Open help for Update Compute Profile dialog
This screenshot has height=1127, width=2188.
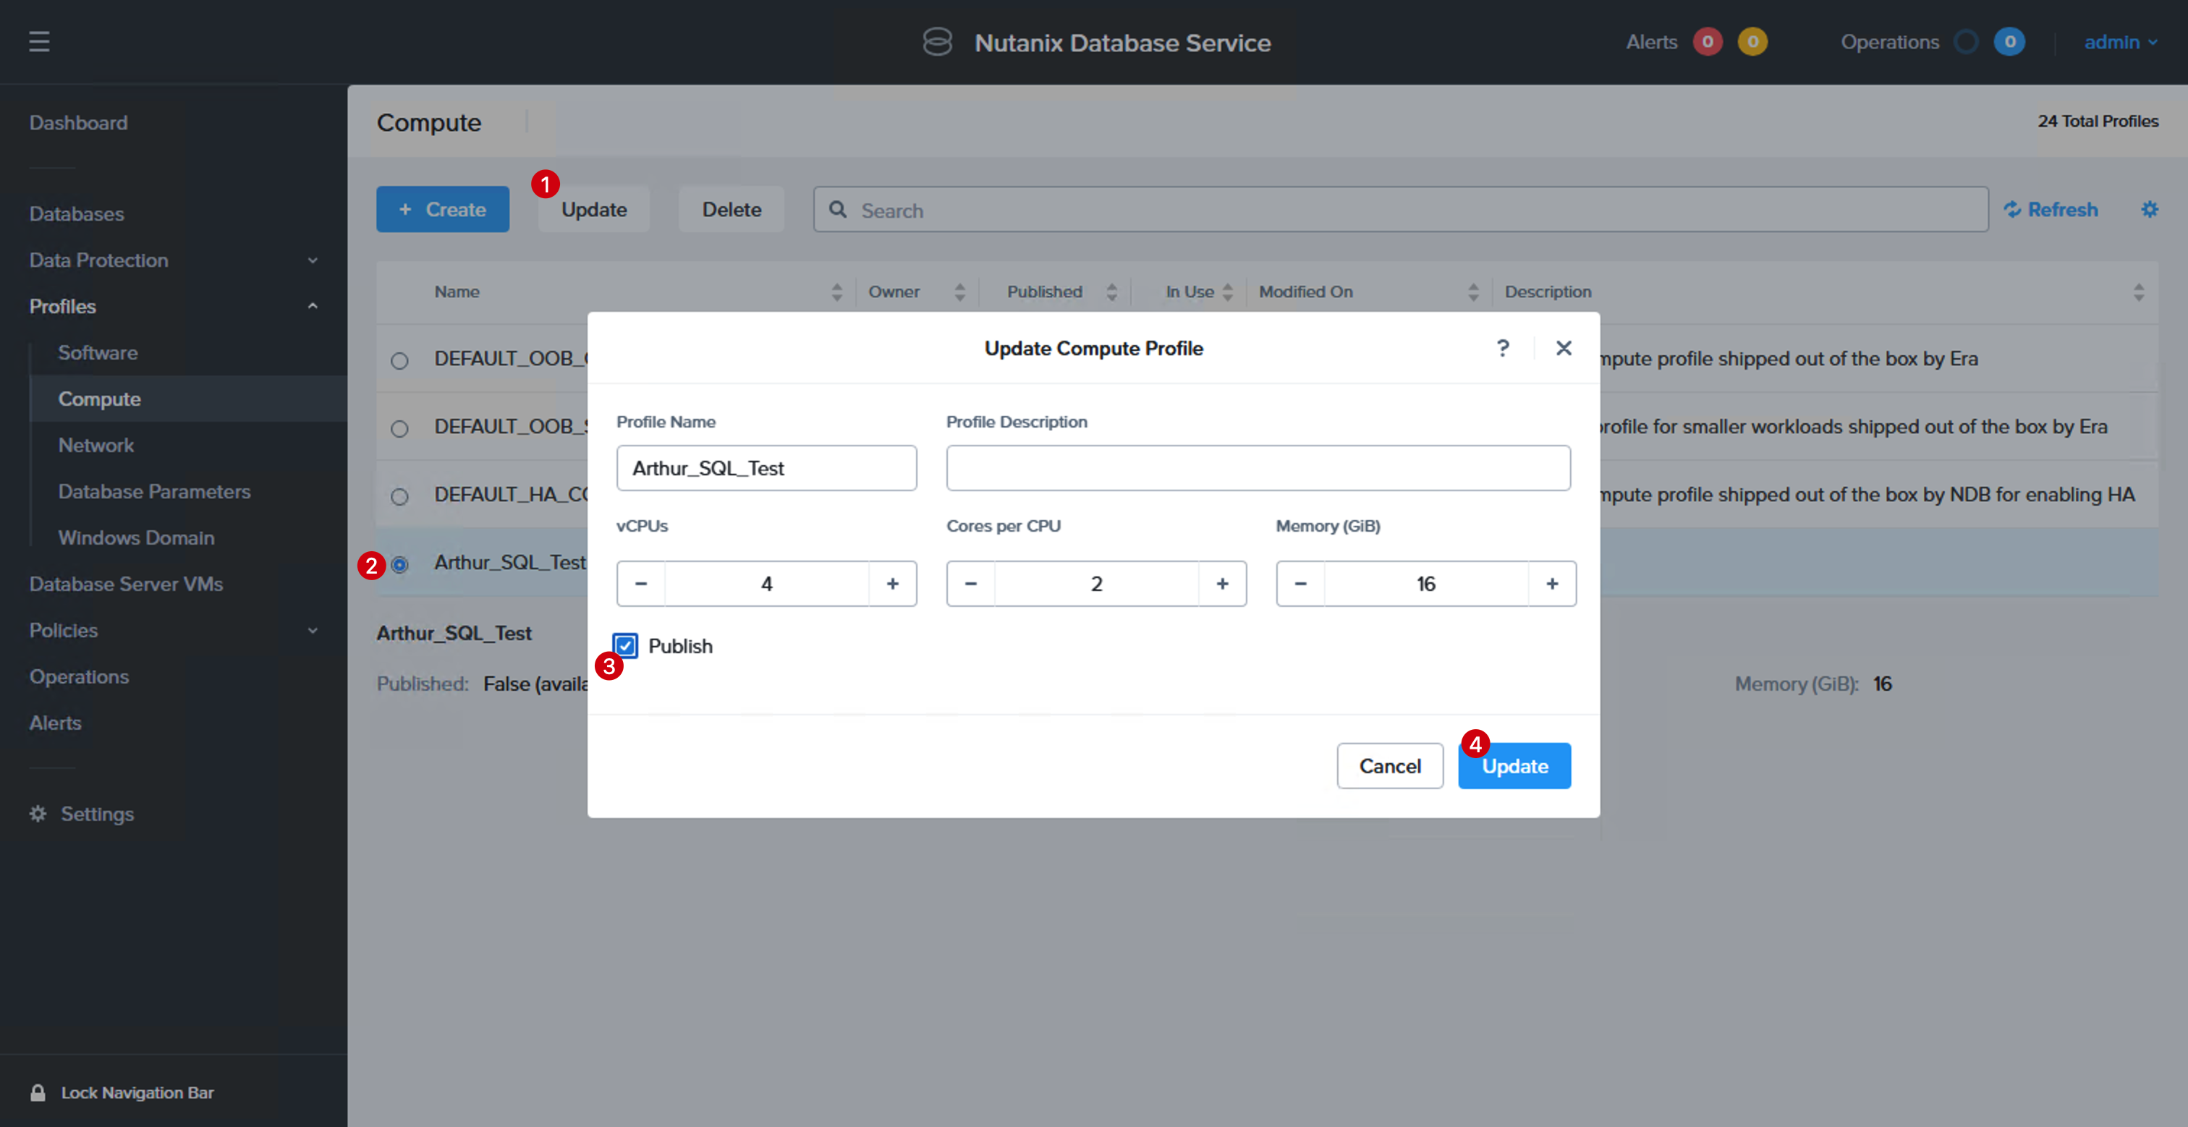1503,348
